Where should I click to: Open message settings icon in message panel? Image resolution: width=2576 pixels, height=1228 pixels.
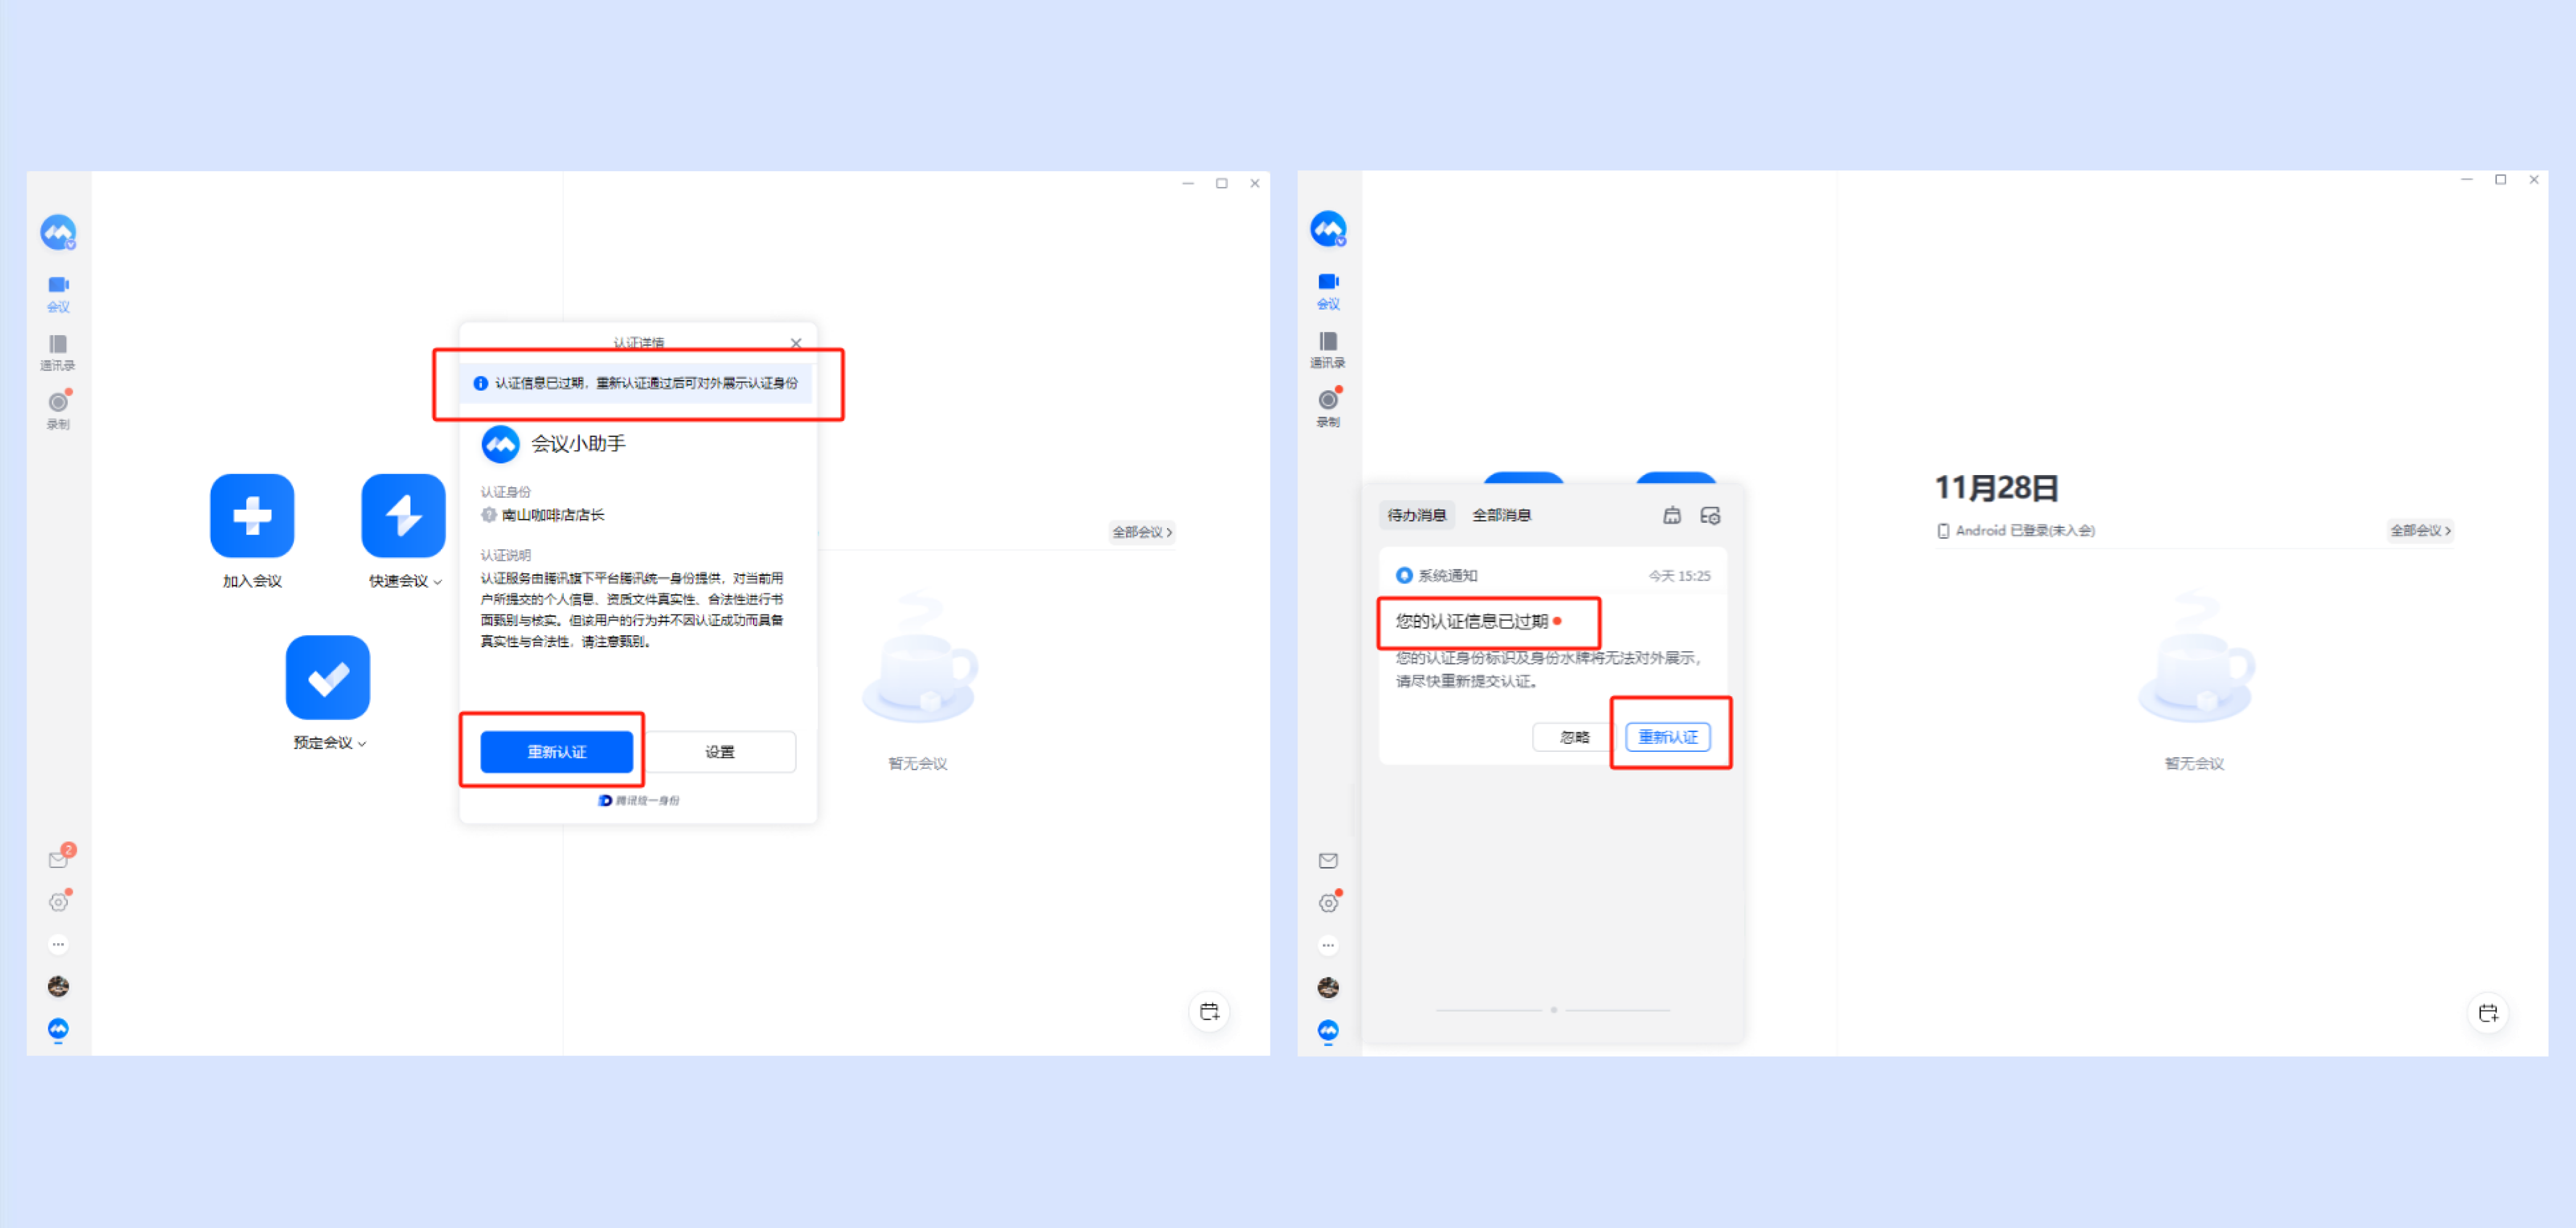1710,515
